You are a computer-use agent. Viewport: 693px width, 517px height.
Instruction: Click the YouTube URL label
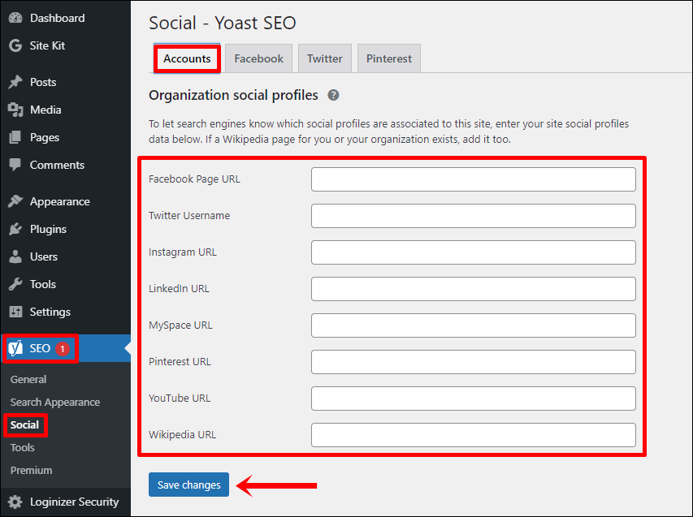coord(180,399)
